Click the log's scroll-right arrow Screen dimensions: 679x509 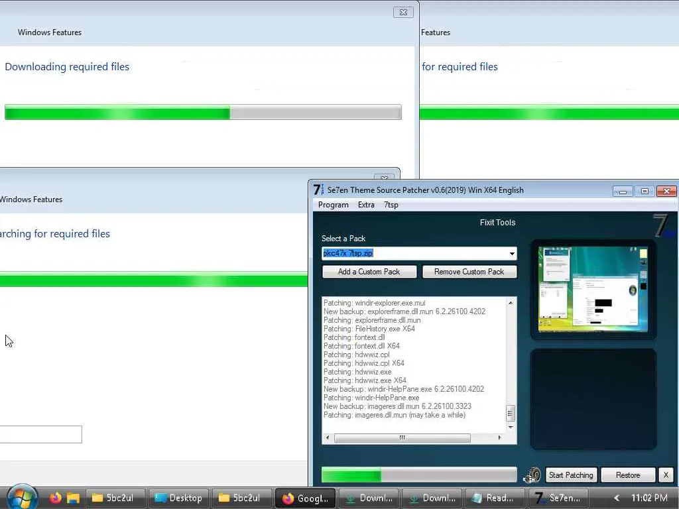(x=500, y=438)
